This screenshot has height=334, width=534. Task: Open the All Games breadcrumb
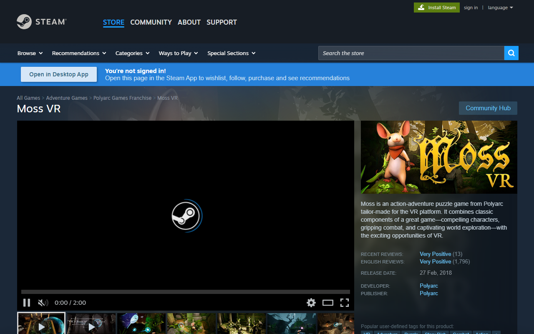pos(28,98)
